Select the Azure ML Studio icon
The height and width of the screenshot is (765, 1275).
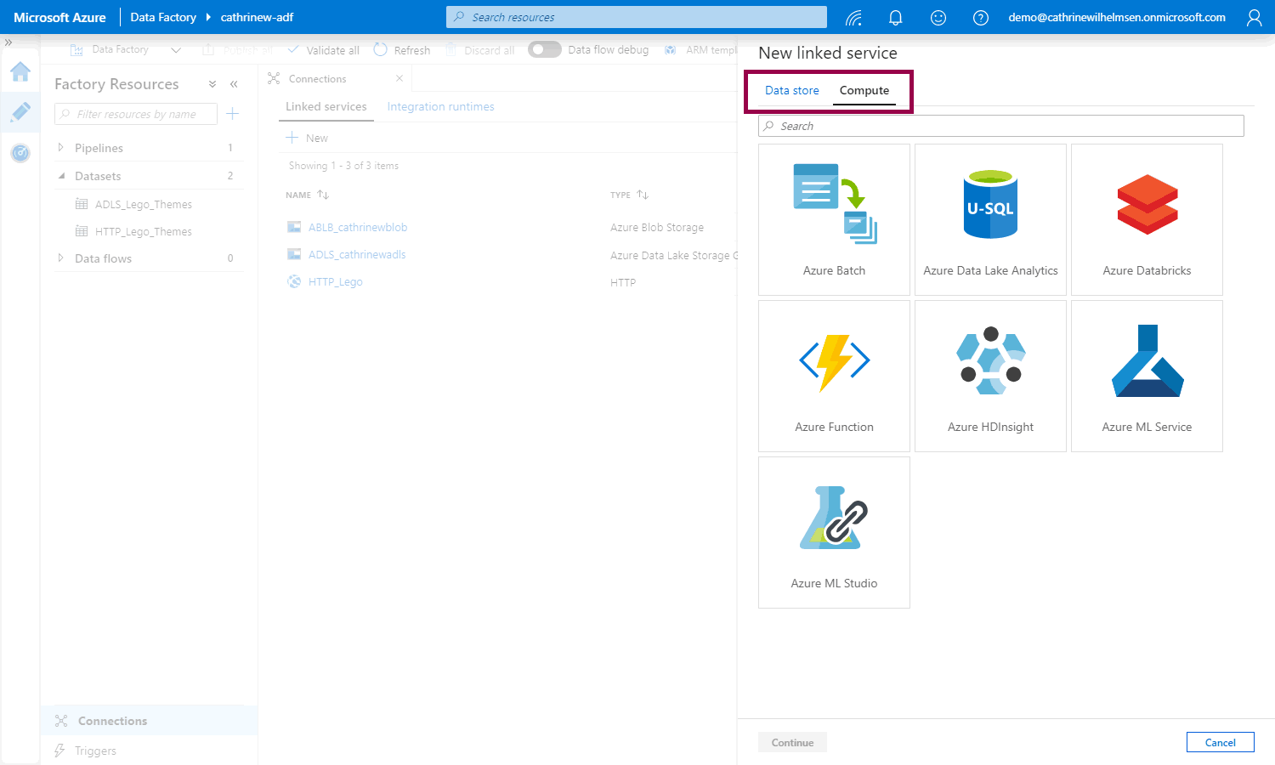click(834, 518)
